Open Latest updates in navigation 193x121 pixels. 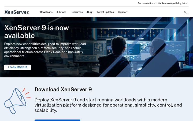pyautogui.click(x=105, y=12)
